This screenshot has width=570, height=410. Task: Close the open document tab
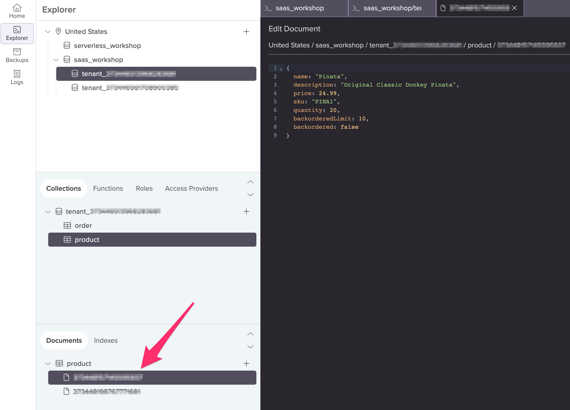tap(515, 8)
